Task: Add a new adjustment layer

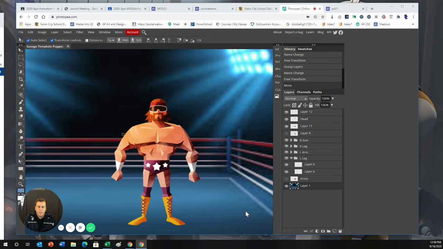Action: point(317,231)
